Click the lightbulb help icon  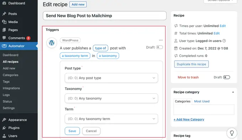point(232,133)
